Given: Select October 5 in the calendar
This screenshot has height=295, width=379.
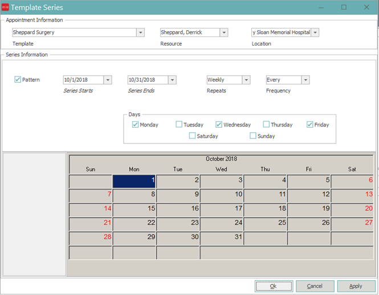Looking at the screenshot, I should (309, 182).
